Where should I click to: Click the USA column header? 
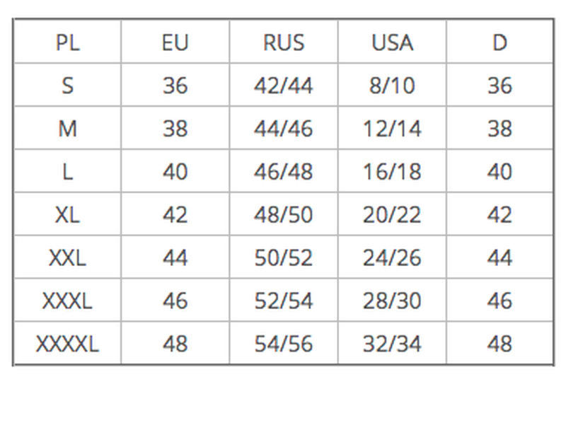tap(392, 42)
